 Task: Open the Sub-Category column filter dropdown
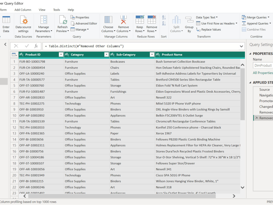coord(152,55)
